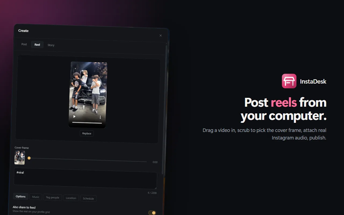Open the Options section tab
344x215 pixels.
[x=21, y=196]
